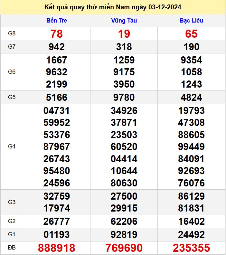
Task: Click the title text dated 03-12-2024
Action: point(113,7)
